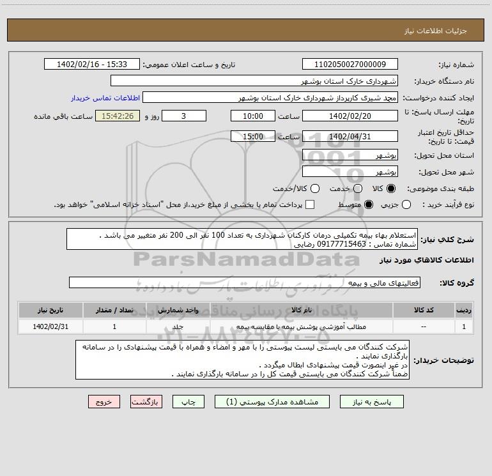
Task: Click the announcement date field 1402/02/16 - 15:33
Action: (x=92, y=65)
